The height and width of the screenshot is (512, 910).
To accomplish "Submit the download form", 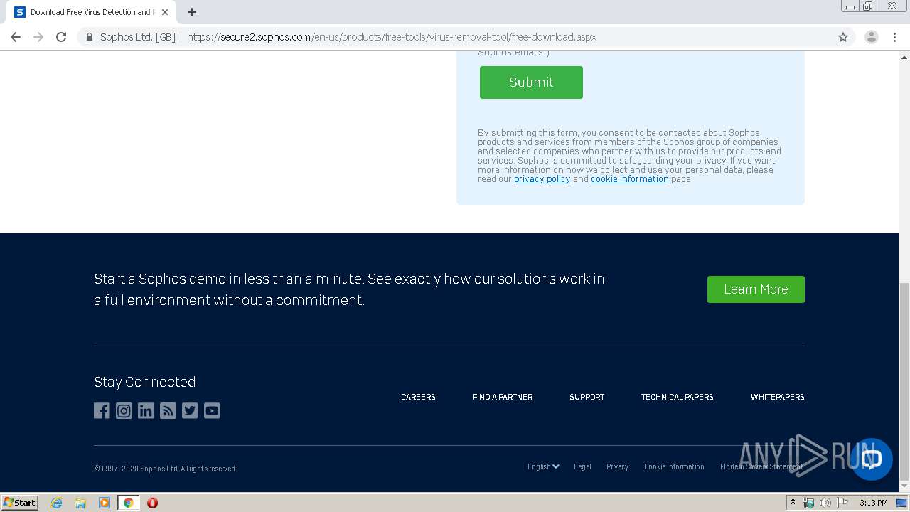I will coord(531,82).
